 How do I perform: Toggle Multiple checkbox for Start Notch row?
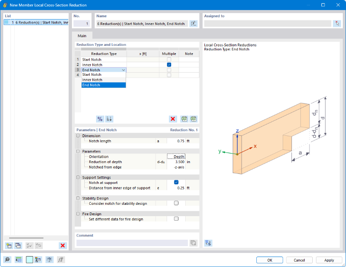169,59
